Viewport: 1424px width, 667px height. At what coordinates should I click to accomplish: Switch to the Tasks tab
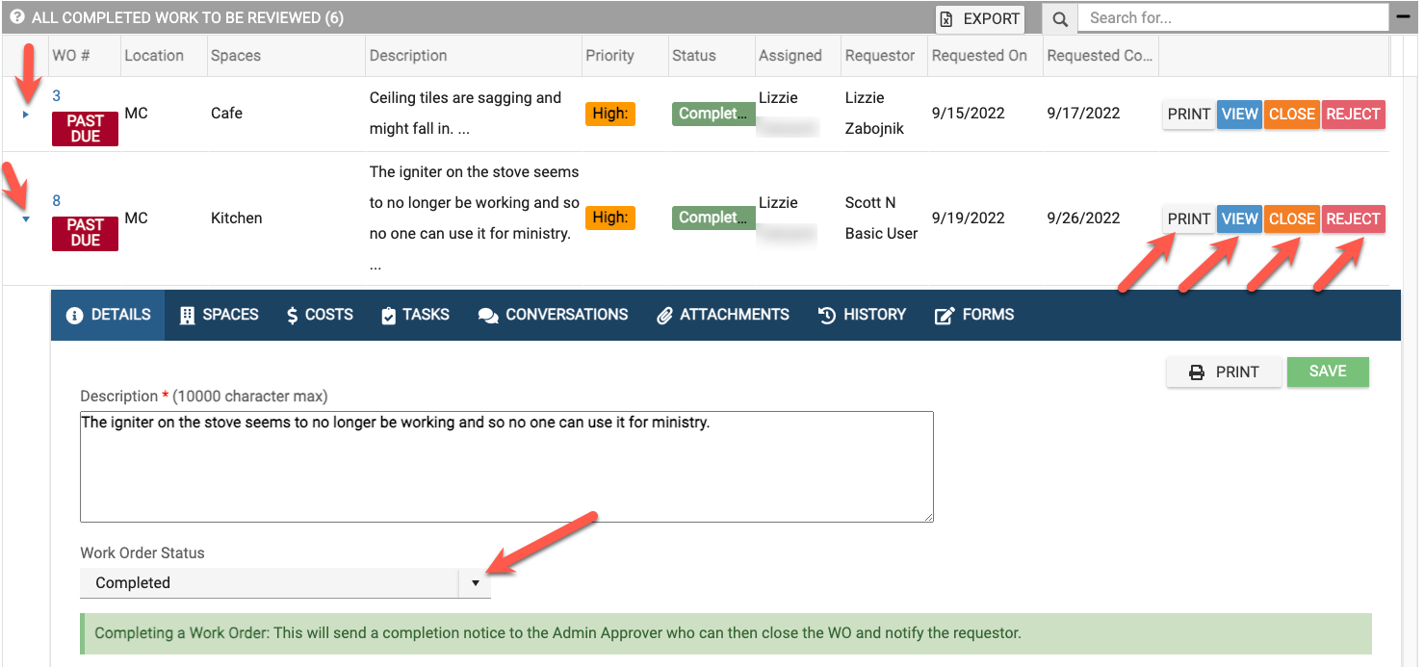pyautogui.click(x=415, y=315)
